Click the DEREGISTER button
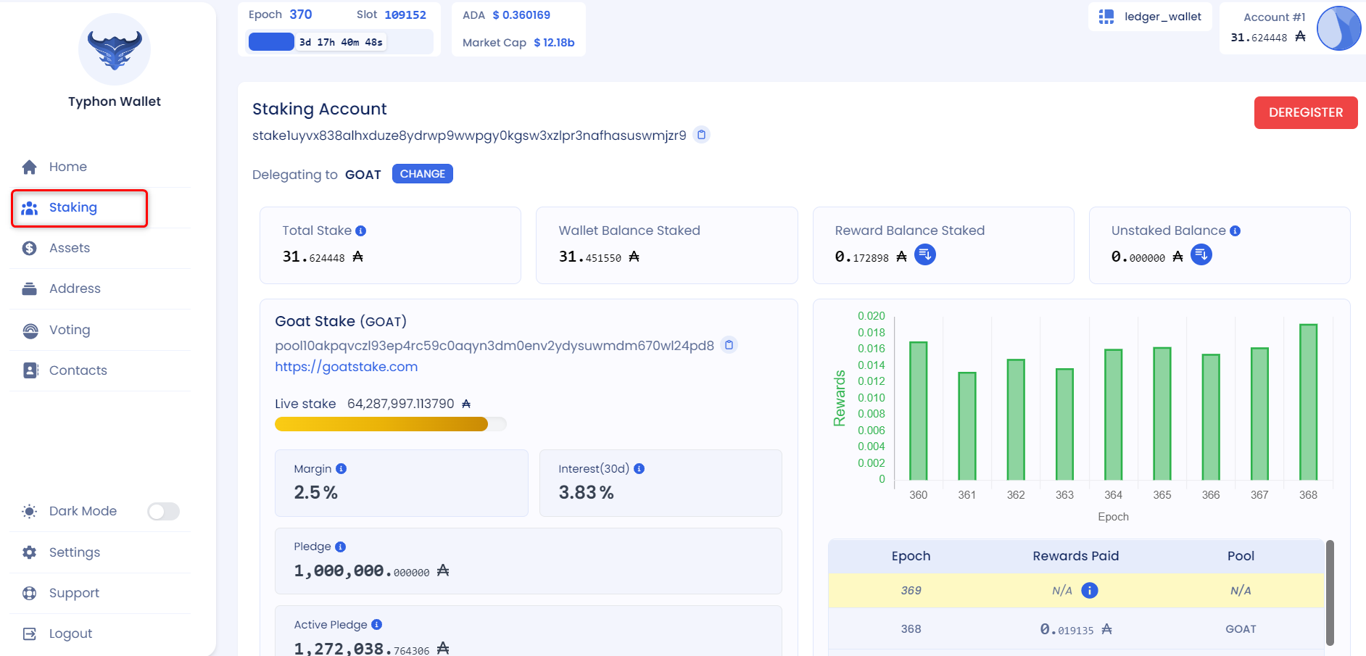Viewport: 1366px width, 656px height. 1306,112
